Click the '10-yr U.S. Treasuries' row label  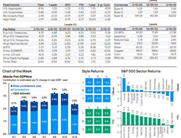[x=16, y=36]
